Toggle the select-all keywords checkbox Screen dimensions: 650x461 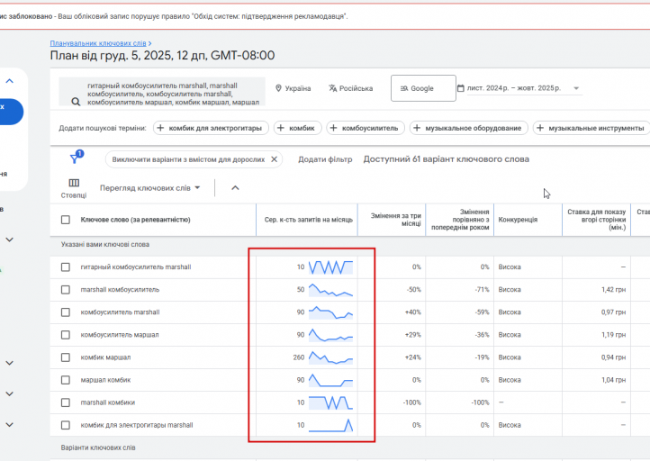(66, 220)
